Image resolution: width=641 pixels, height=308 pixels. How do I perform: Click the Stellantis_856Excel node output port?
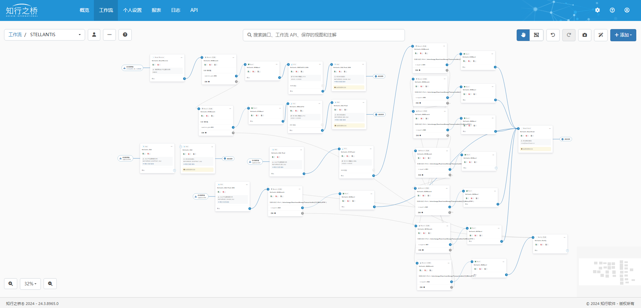[x=279, y=78]
